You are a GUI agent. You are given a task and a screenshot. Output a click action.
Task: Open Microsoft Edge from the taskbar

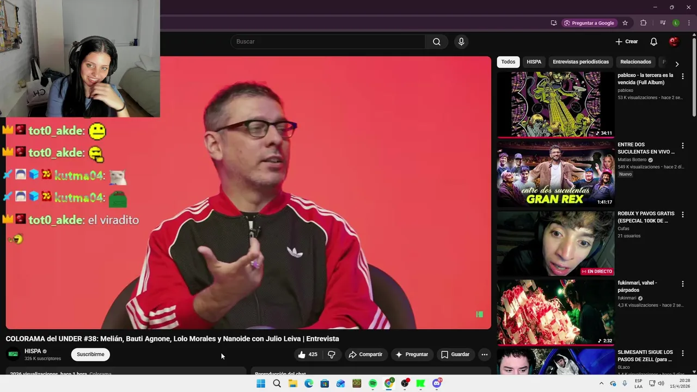[309, 383]
